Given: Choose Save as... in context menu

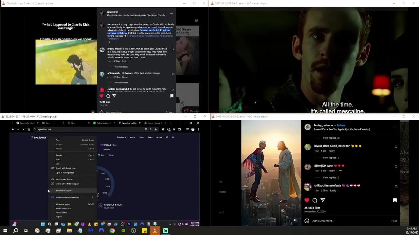Looking at the screenshot, I should (x=73, y=155).
